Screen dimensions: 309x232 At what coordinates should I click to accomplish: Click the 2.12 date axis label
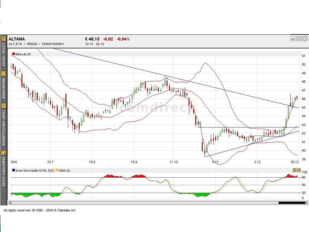257,162
